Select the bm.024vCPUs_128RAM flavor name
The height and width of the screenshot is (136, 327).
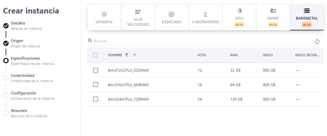(x=128, y=99)
